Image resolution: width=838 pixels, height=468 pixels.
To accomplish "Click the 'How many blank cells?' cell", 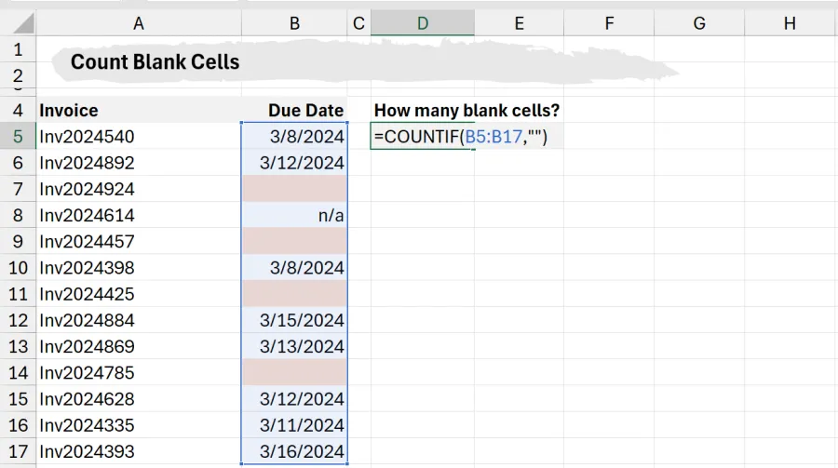I will [466, 110].
